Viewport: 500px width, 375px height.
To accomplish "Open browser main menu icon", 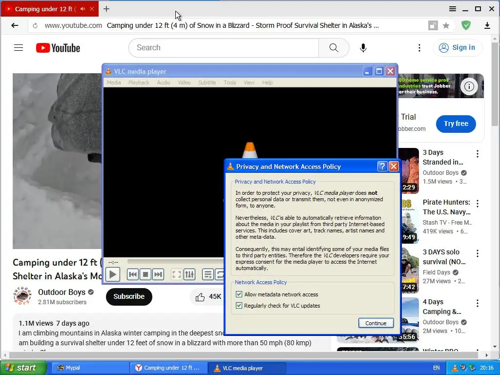I will 453,9.
